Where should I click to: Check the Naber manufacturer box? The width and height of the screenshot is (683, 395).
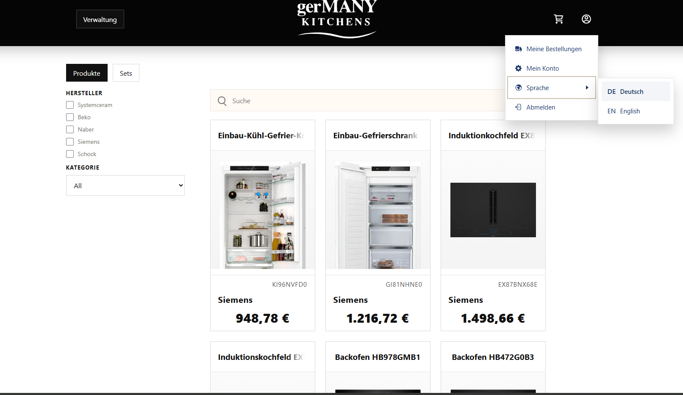tap(70, 129)
